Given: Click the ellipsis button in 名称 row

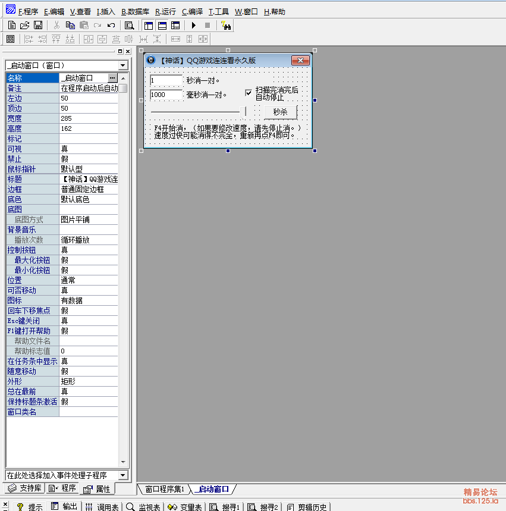Looking at the screenshot, I should (112, 78).
